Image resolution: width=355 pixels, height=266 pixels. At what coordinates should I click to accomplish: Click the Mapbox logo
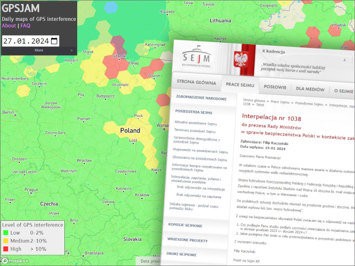tap(15, 261)
